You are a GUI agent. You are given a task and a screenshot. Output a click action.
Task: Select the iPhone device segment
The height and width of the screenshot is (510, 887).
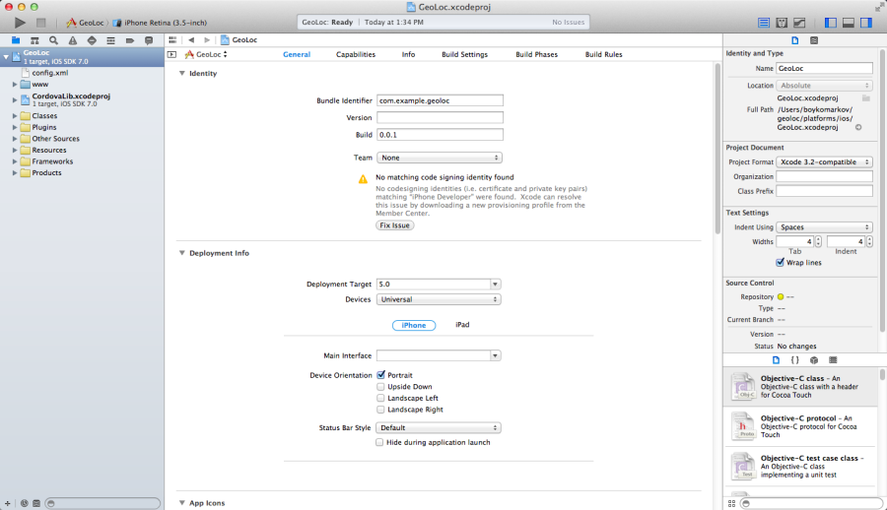[x=414, y=325]
